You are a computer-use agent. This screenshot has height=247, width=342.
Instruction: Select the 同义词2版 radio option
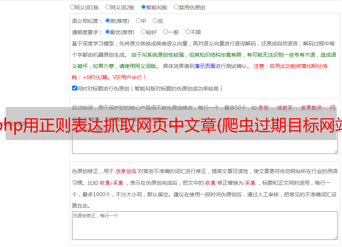point(108,7)
